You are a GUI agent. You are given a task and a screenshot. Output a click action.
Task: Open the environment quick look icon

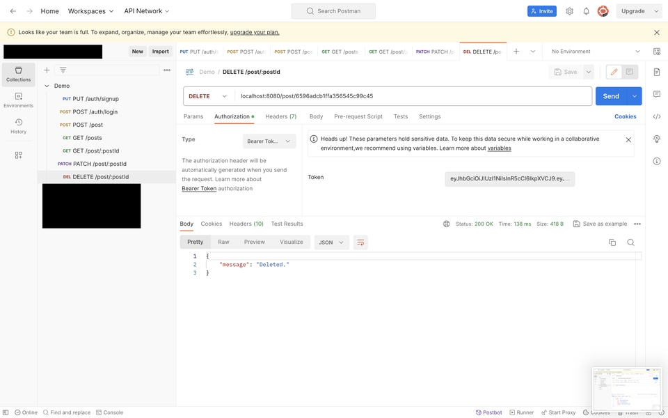click(656, 51)
